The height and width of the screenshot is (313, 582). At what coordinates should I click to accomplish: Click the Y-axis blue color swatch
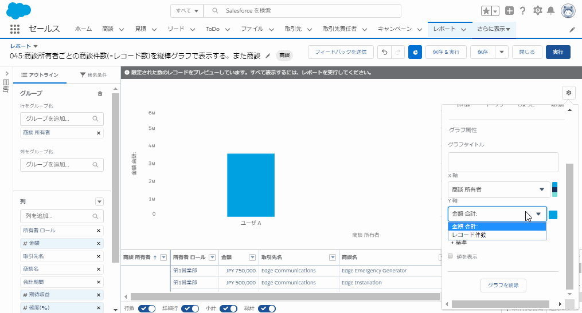tap(553, 215)
